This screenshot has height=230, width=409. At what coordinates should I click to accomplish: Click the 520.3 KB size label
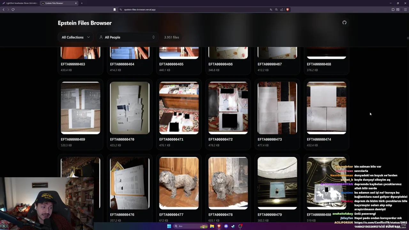tap(66, 145)
